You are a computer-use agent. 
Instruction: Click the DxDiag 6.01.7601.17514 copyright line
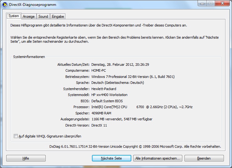click(135, 146)
